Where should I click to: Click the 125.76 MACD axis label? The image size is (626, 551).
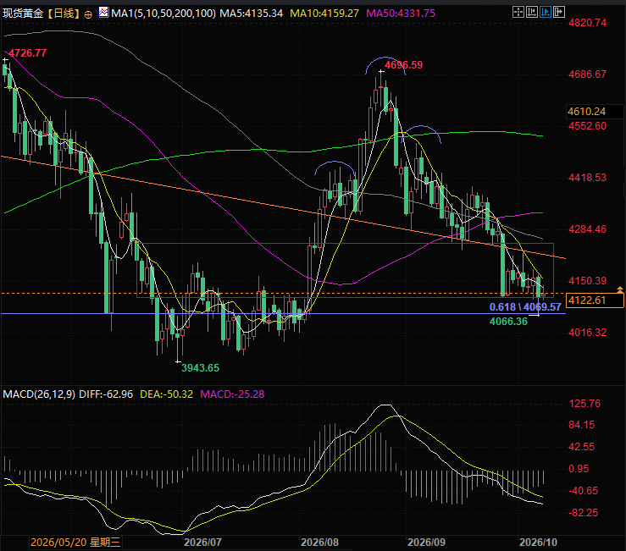click(584, 404)
